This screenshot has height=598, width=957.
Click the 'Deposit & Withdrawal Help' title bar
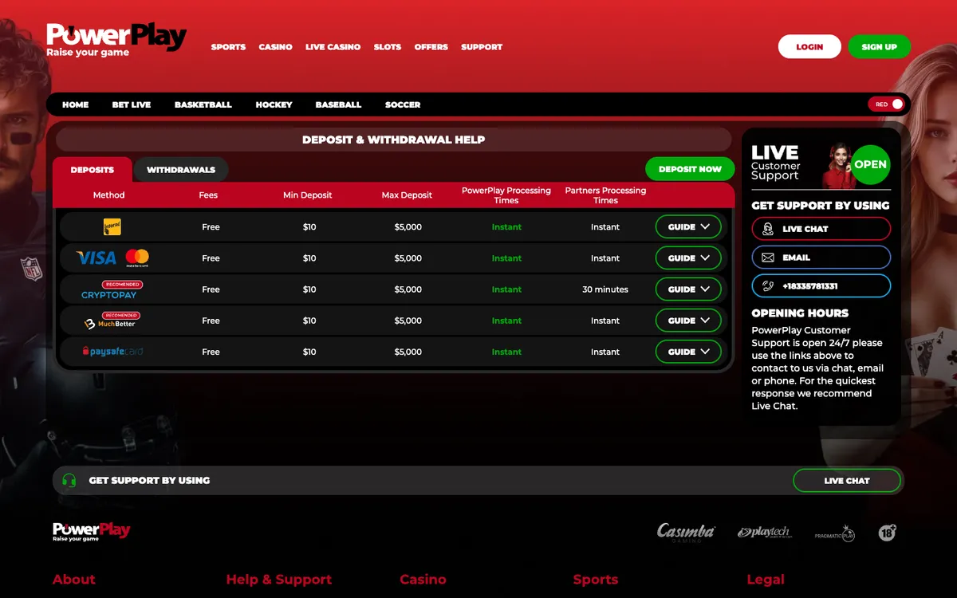point(394,140)
